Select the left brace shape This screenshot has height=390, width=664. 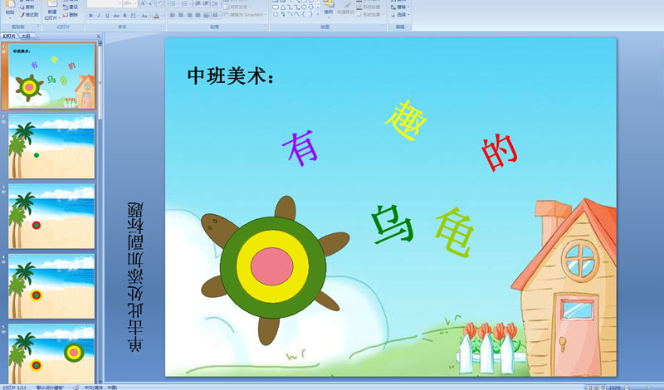pyautogui.click(x=304, y=14)
